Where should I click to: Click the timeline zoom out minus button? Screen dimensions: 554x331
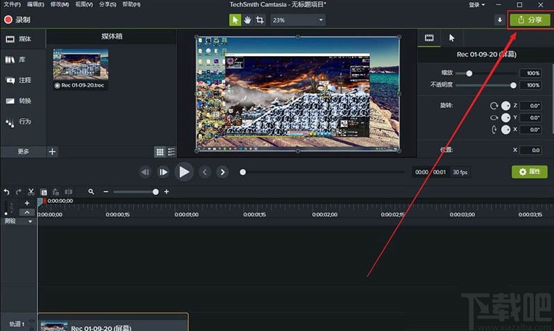coord(106,192)
